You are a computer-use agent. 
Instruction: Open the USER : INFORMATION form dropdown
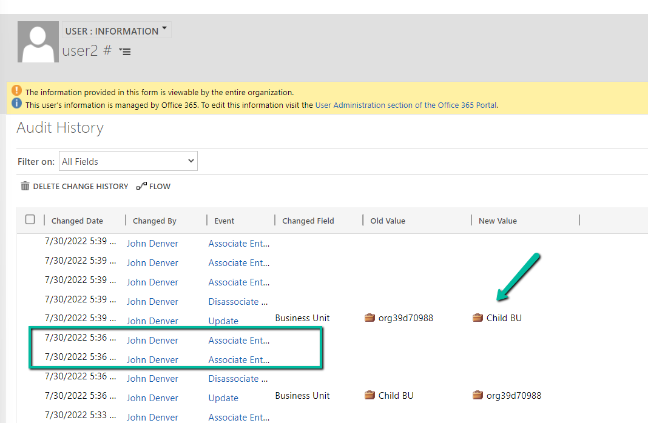click(x=116, y=30)
